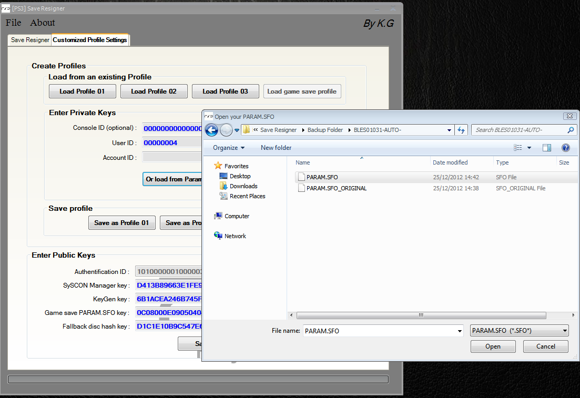
Task: Click the Network icon in navigation pane
Action: coord(218,236)
